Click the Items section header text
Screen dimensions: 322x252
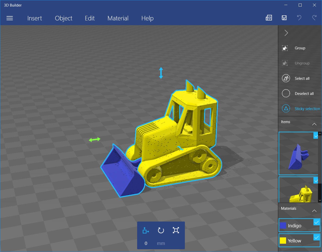pyautogui.click(x=286, y=122)
